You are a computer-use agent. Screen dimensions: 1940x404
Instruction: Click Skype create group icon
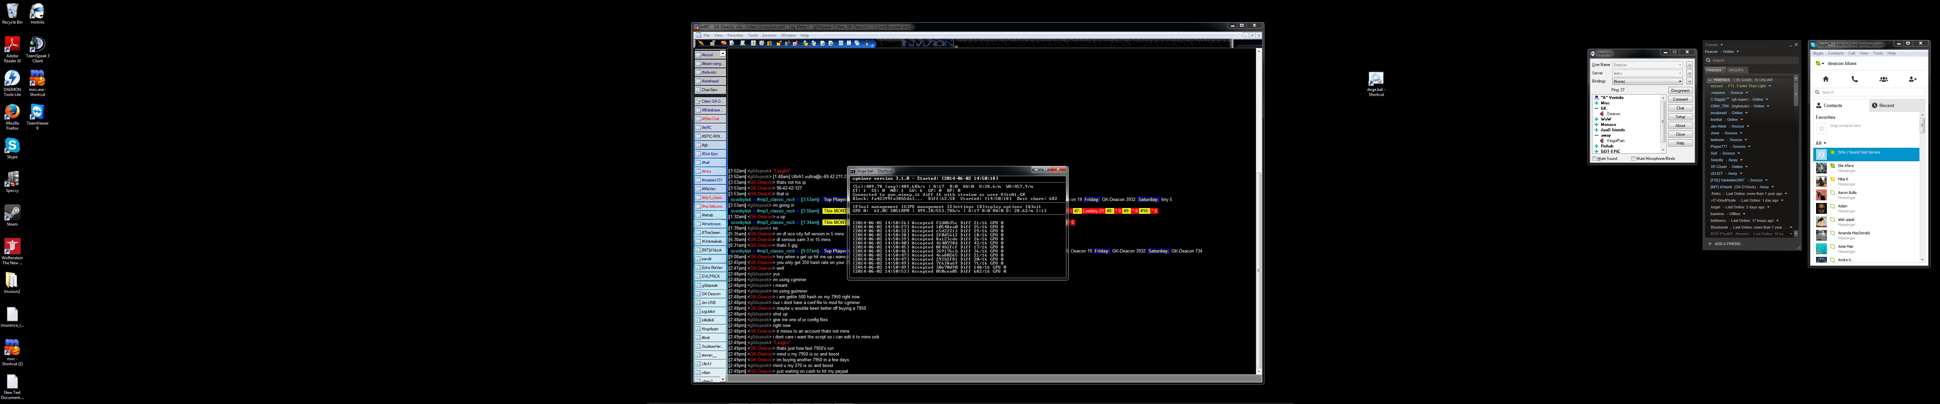pyautogui.click(x=1883, y=79)
